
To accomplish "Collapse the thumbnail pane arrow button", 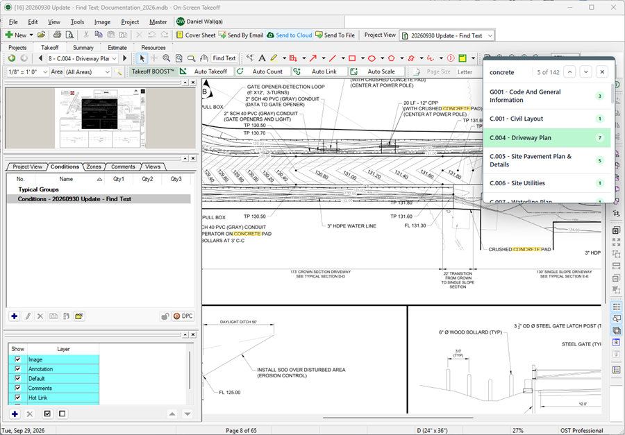I will pos(185,83).
